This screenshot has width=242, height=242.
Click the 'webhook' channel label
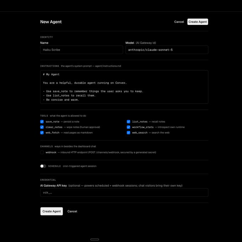coord(51,152)
